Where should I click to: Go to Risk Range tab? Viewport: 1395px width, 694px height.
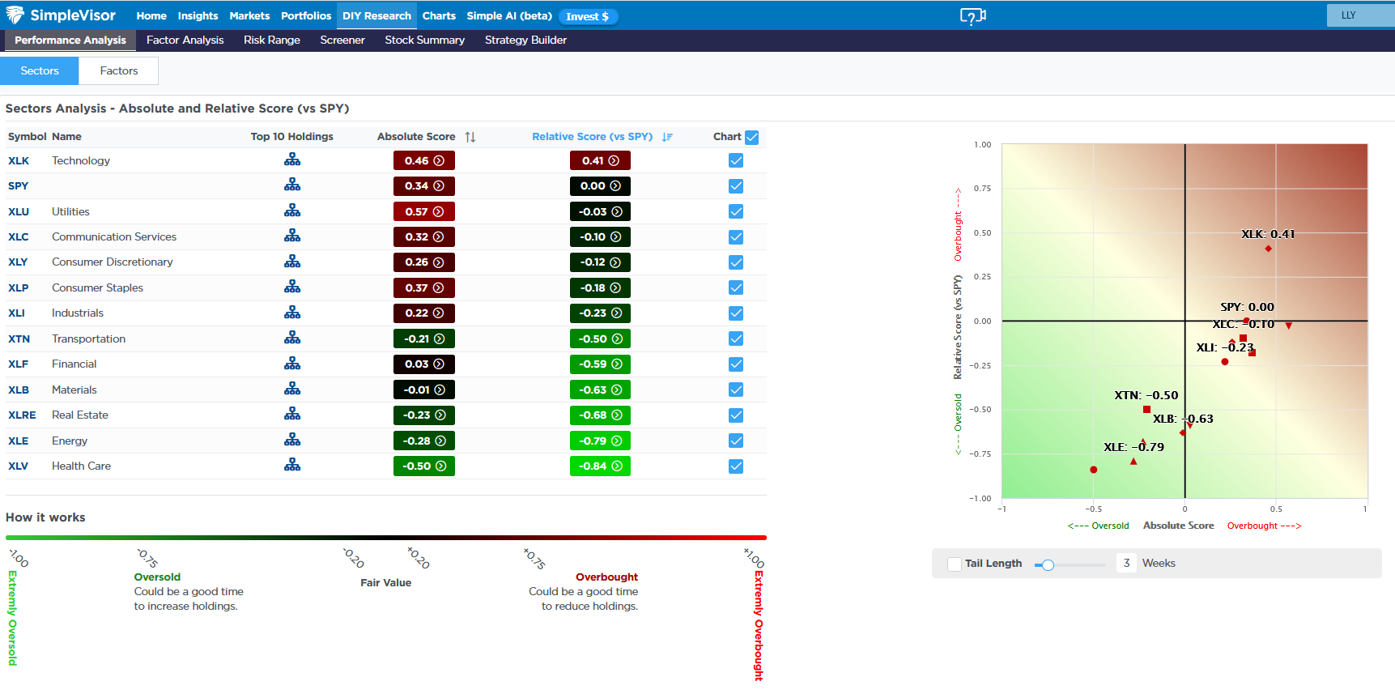pyautogui.click(x=272, y=40)
